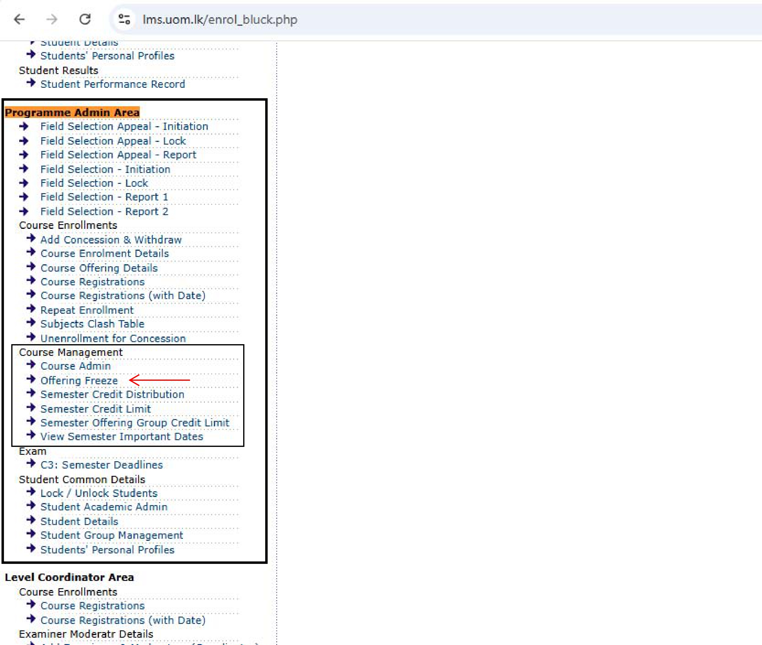The image size is (762, 645).
Task: Open Semester Credit Distribution
Action: [112, 394]
